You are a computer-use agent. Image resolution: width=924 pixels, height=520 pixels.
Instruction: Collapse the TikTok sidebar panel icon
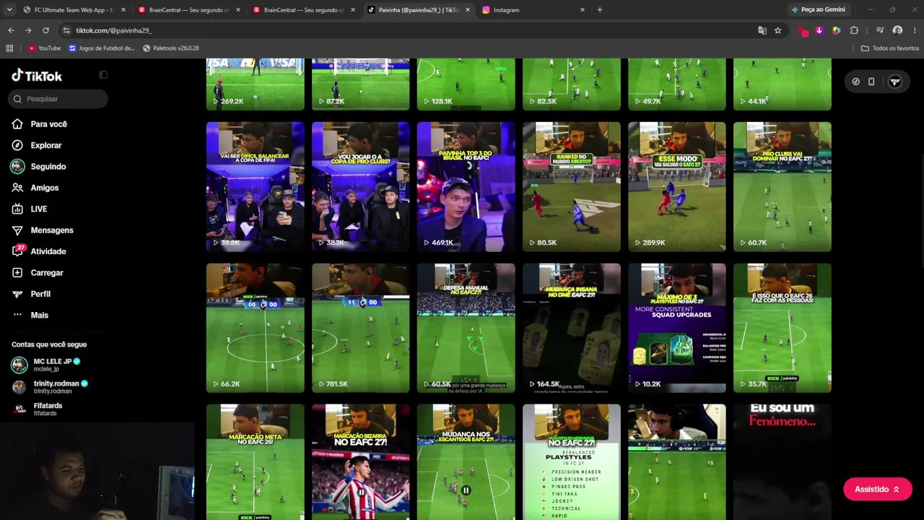[x=103, y=75]
